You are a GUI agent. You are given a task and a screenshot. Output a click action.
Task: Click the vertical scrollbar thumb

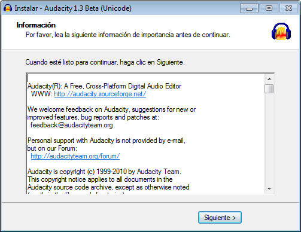click(269, 88)
